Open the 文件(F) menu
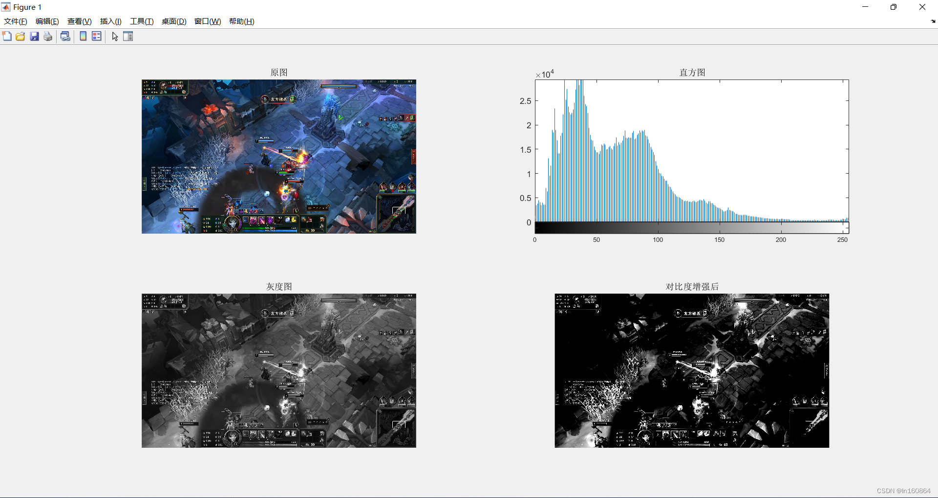 pyautogui.click(x=16, y=21)
